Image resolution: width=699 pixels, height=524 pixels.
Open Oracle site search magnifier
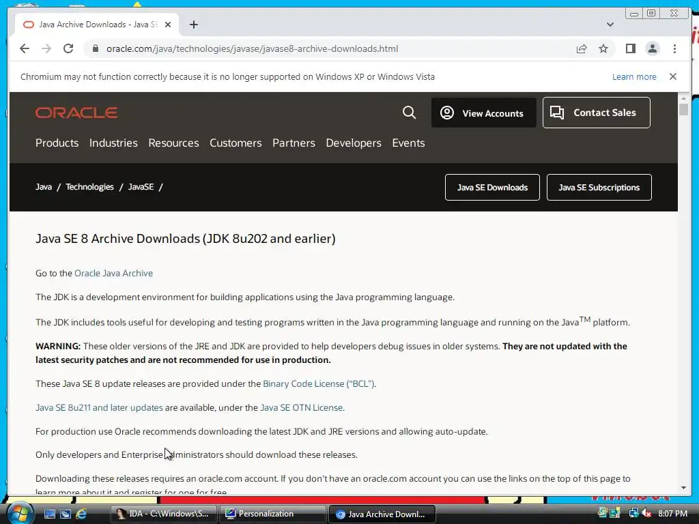coord(409,113)
